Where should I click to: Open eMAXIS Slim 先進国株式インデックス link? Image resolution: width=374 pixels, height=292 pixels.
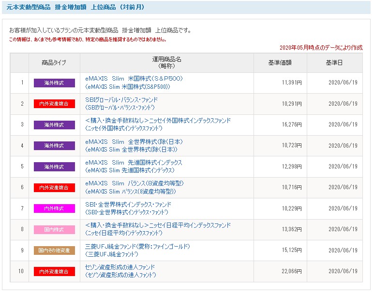(x=134, y=167)
